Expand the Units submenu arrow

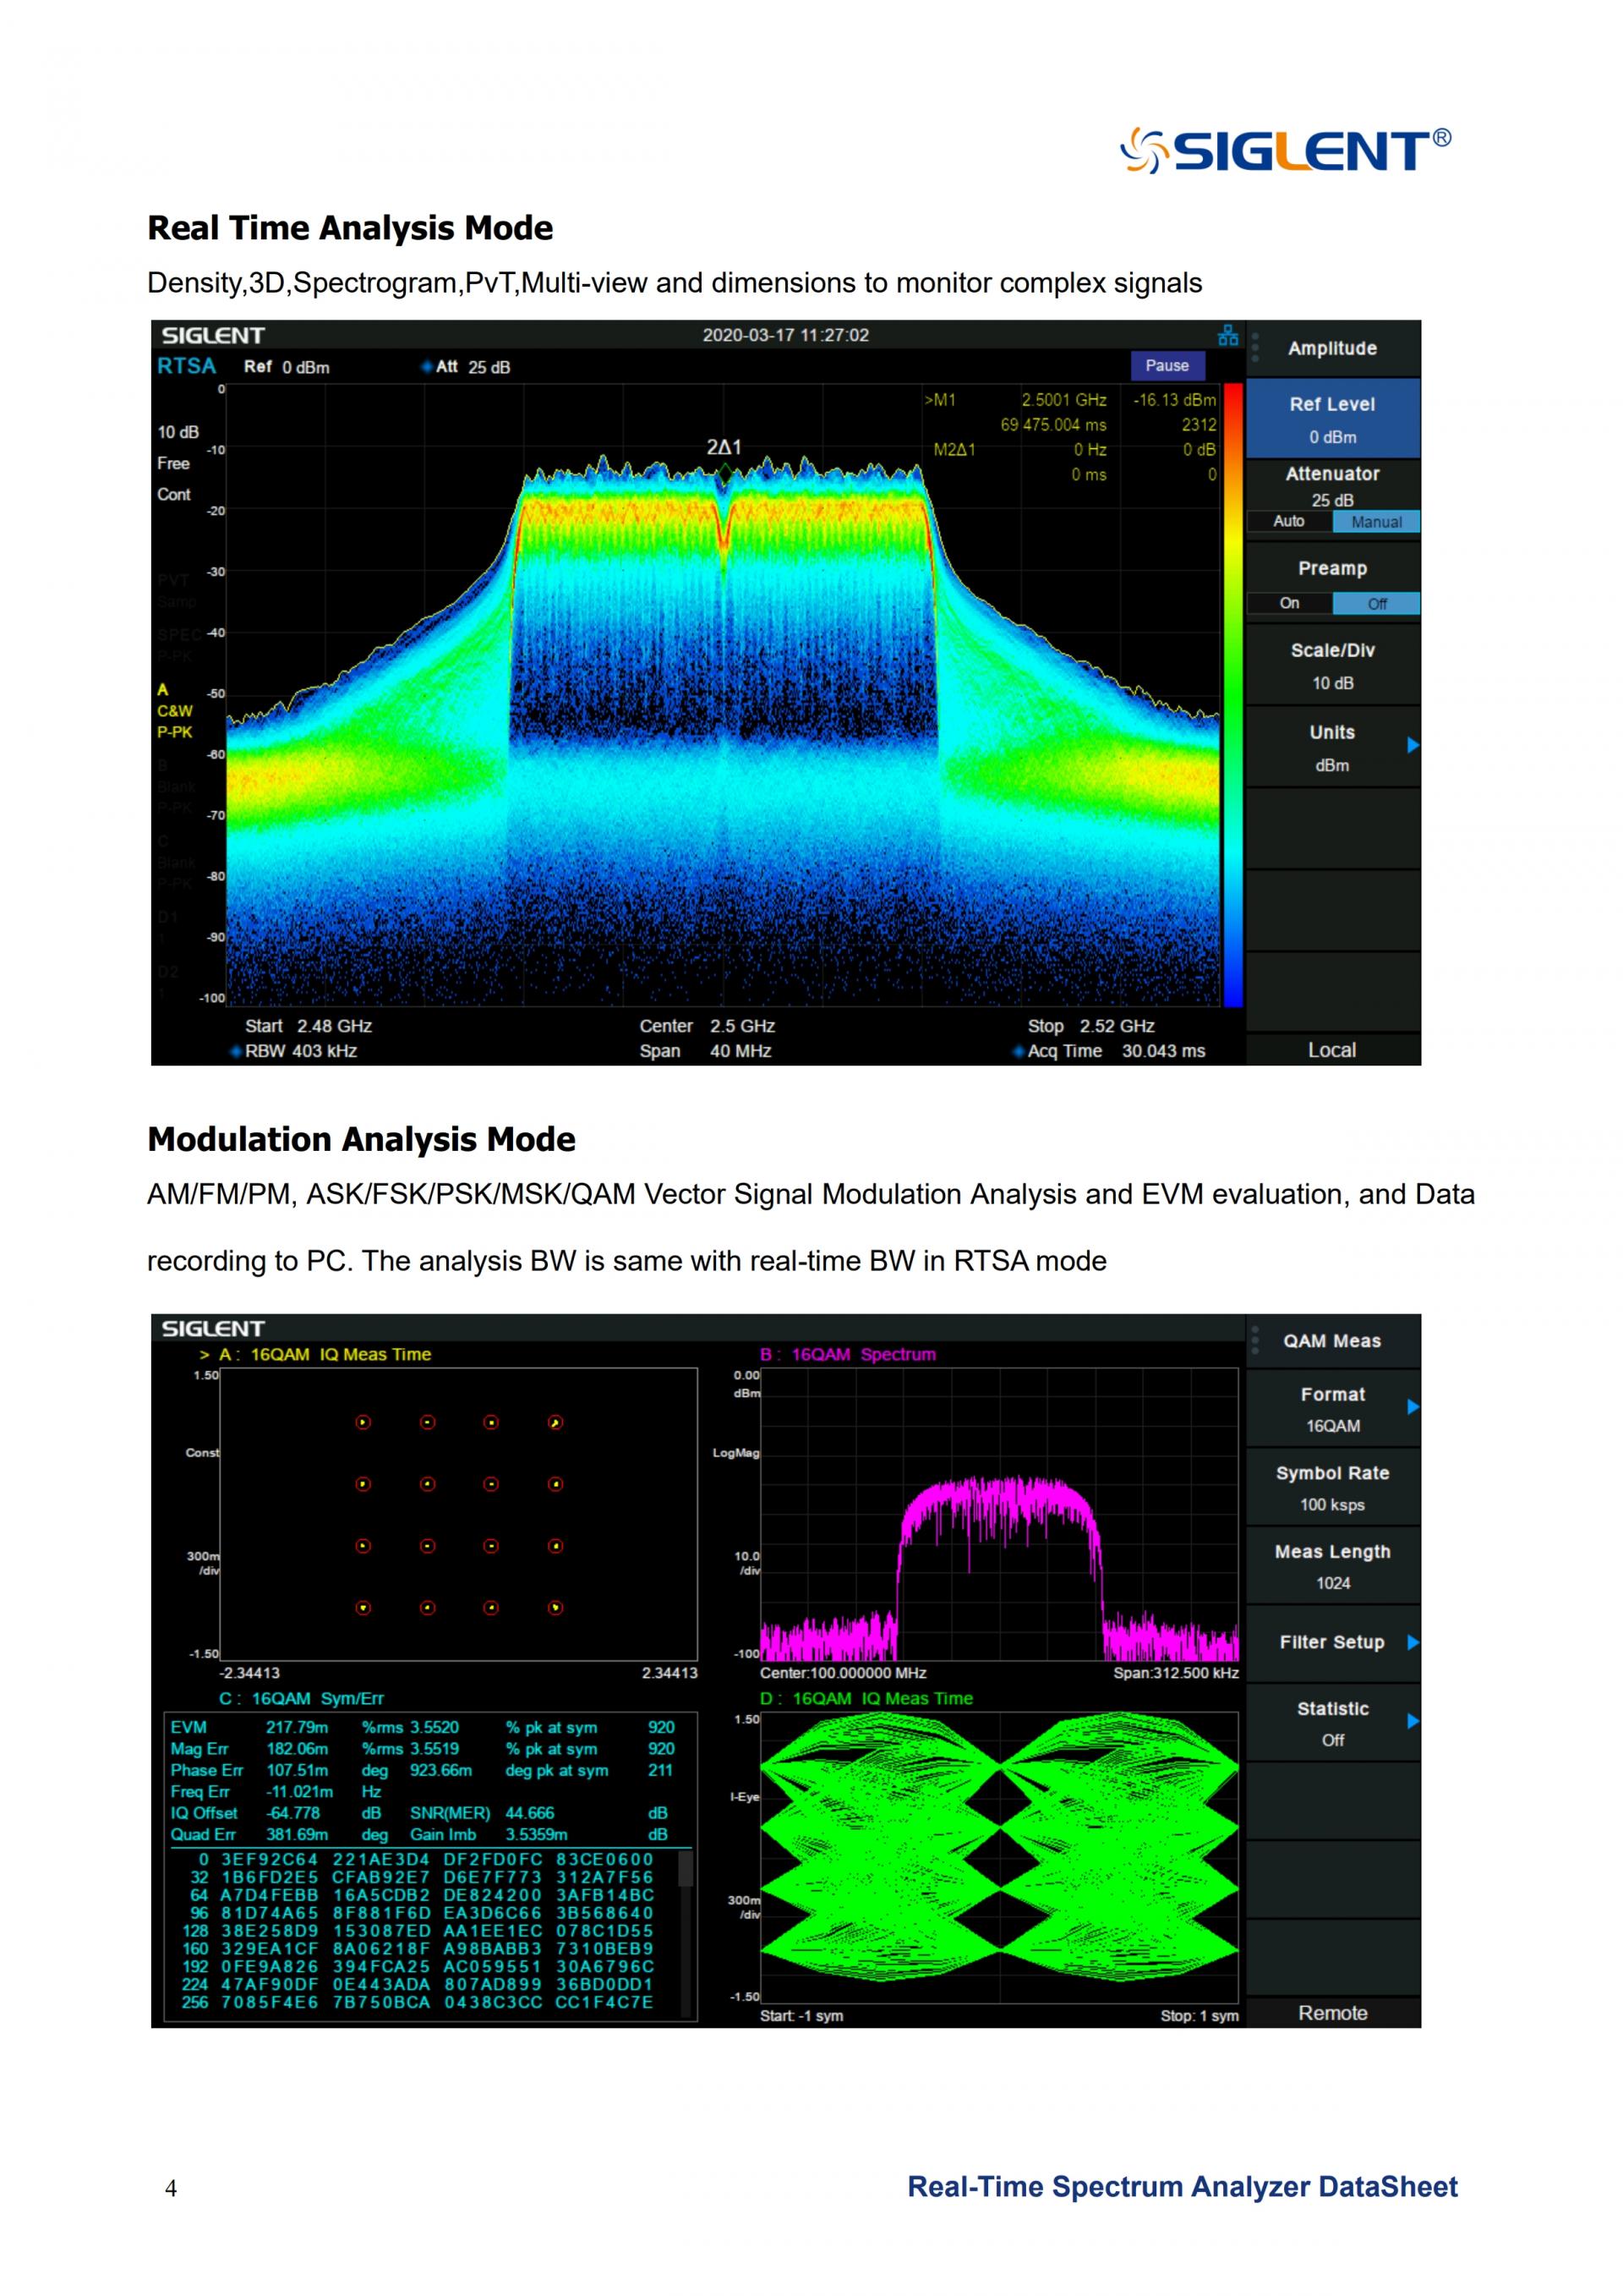tap(1413, 745)
